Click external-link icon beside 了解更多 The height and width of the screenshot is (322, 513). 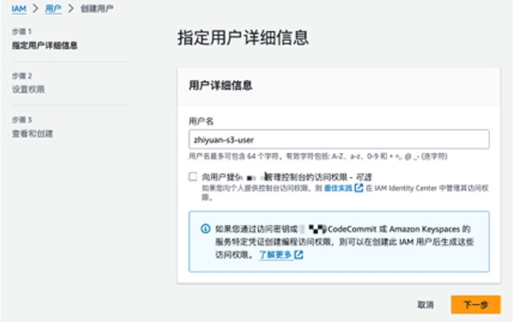[x=299, y=256]
